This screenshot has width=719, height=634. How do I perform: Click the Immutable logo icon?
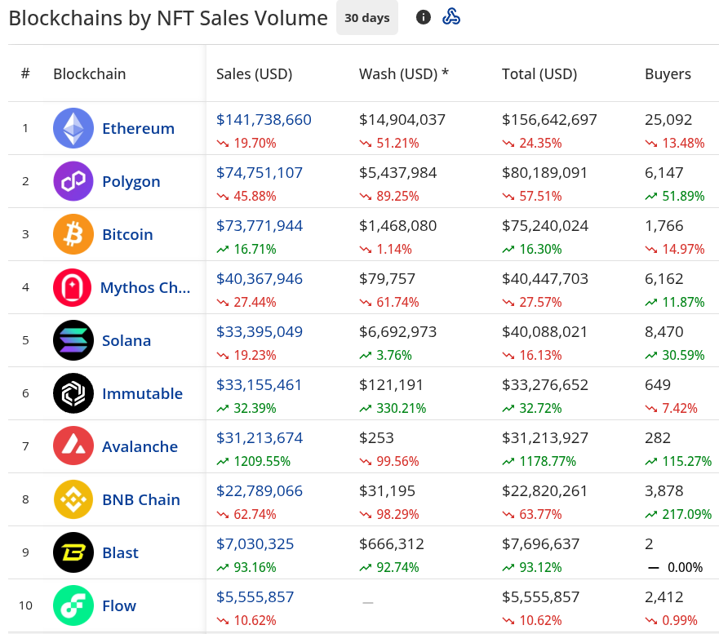click(x=73, y=393)
